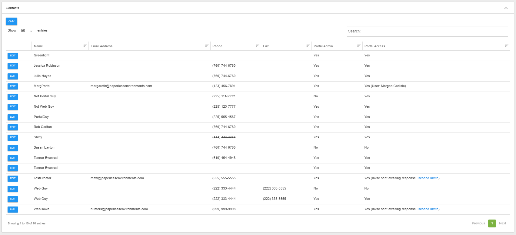
Task: Collapse the Contacts panel with chevron
Action: pos(506,8)
